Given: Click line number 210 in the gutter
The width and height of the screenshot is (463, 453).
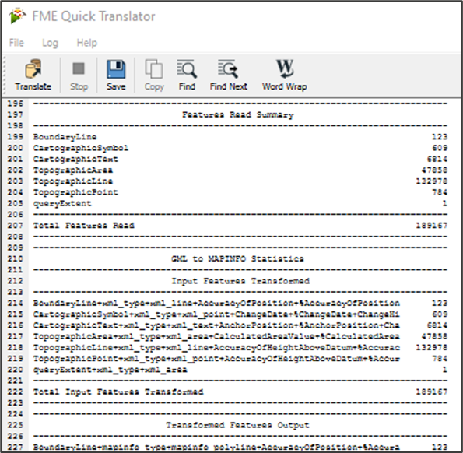Looking at the screenshot, I should coord(15,258).
